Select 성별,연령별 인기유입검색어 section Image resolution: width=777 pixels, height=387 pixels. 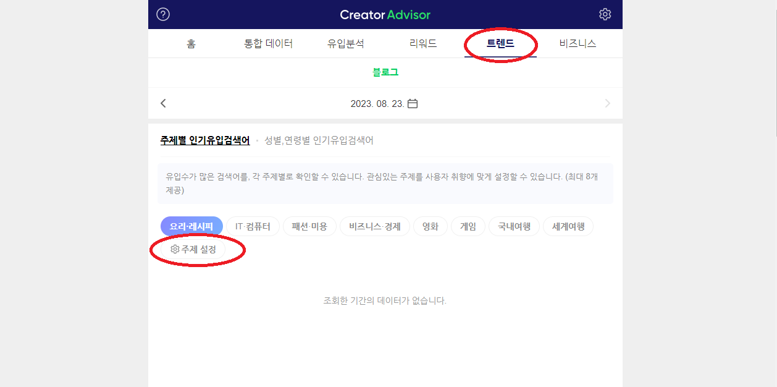pyautogui.click(x=319, y=140)
